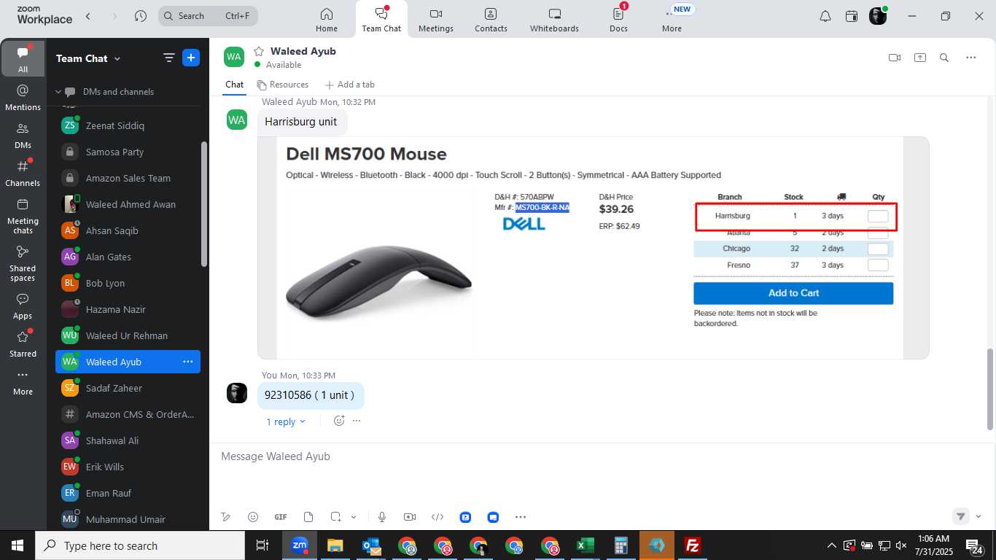
Task: Open the Meetings tab
Action: coord(436,20)
